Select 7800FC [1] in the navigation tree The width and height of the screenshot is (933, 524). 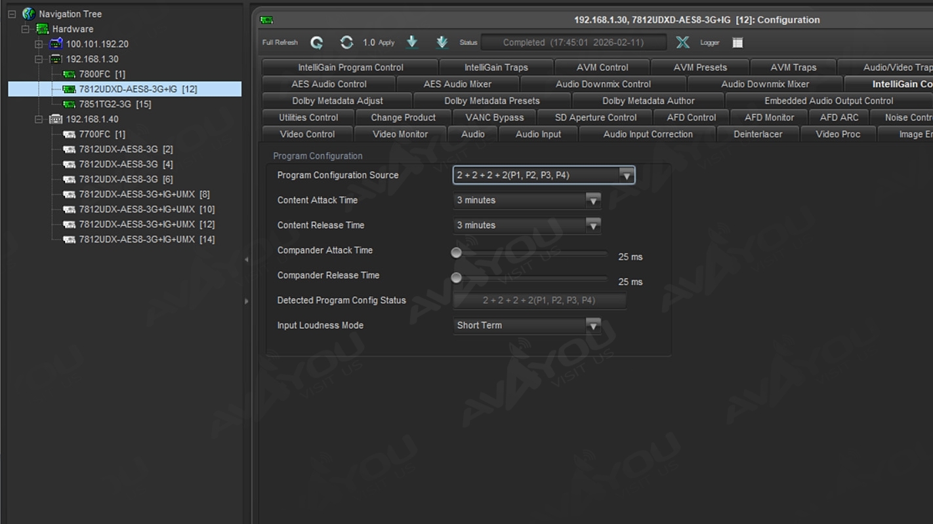click(102, 74)
